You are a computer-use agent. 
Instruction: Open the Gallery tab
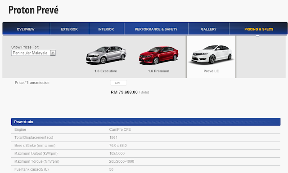point(209,29)
